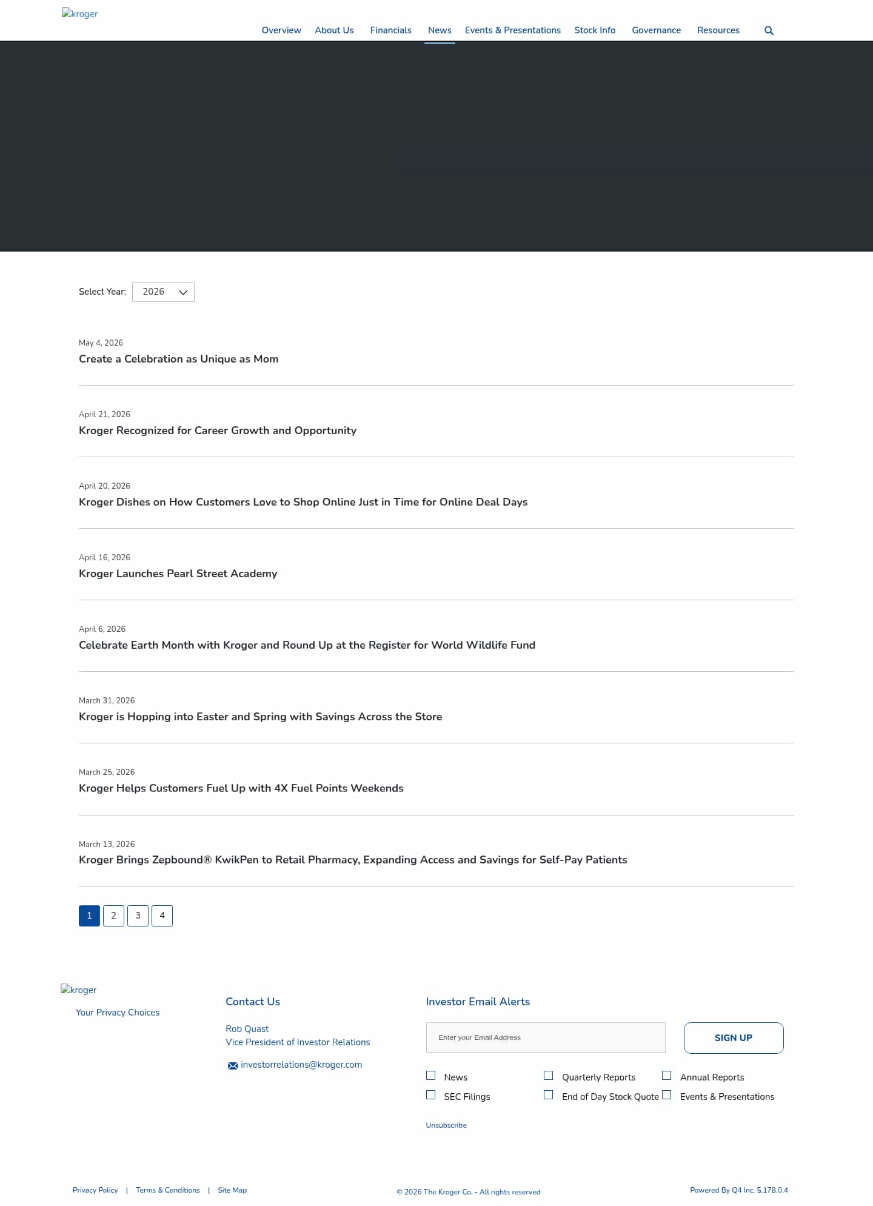873x1206 pixels.
Task: Click the 'Investor Email Alerts' heading
Action: tap(478, 1002)
